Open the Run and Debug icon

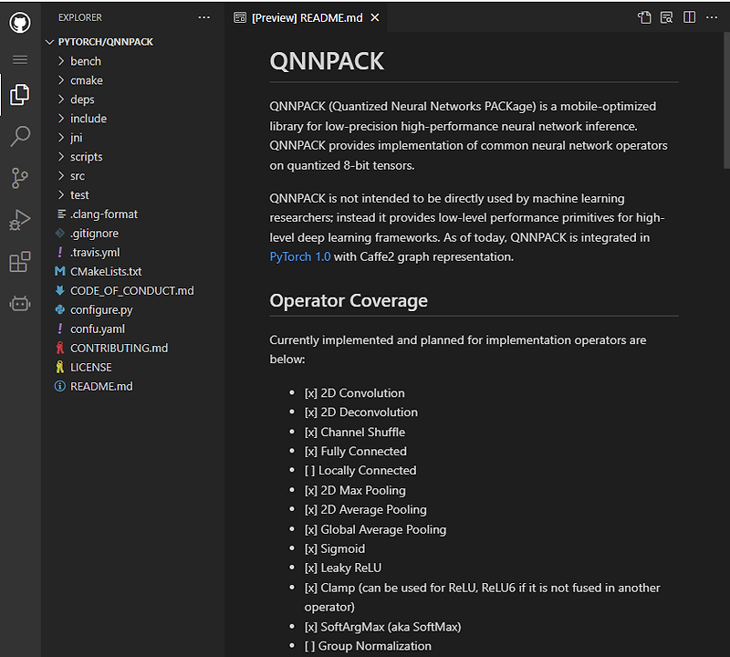[x=20, y=220]
